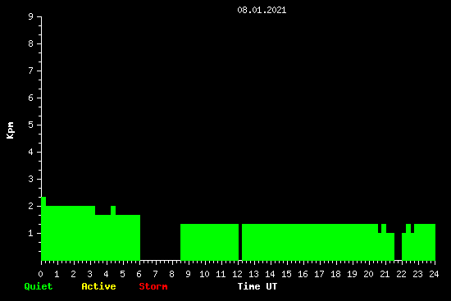The image size is (451, 301).
Task: Click hour 0 on the time axis
Action: (41, 274)
